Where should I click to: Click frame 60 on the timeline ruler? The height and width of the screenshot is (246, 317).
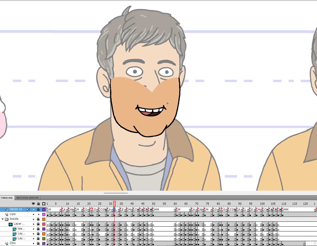point(175,204)
